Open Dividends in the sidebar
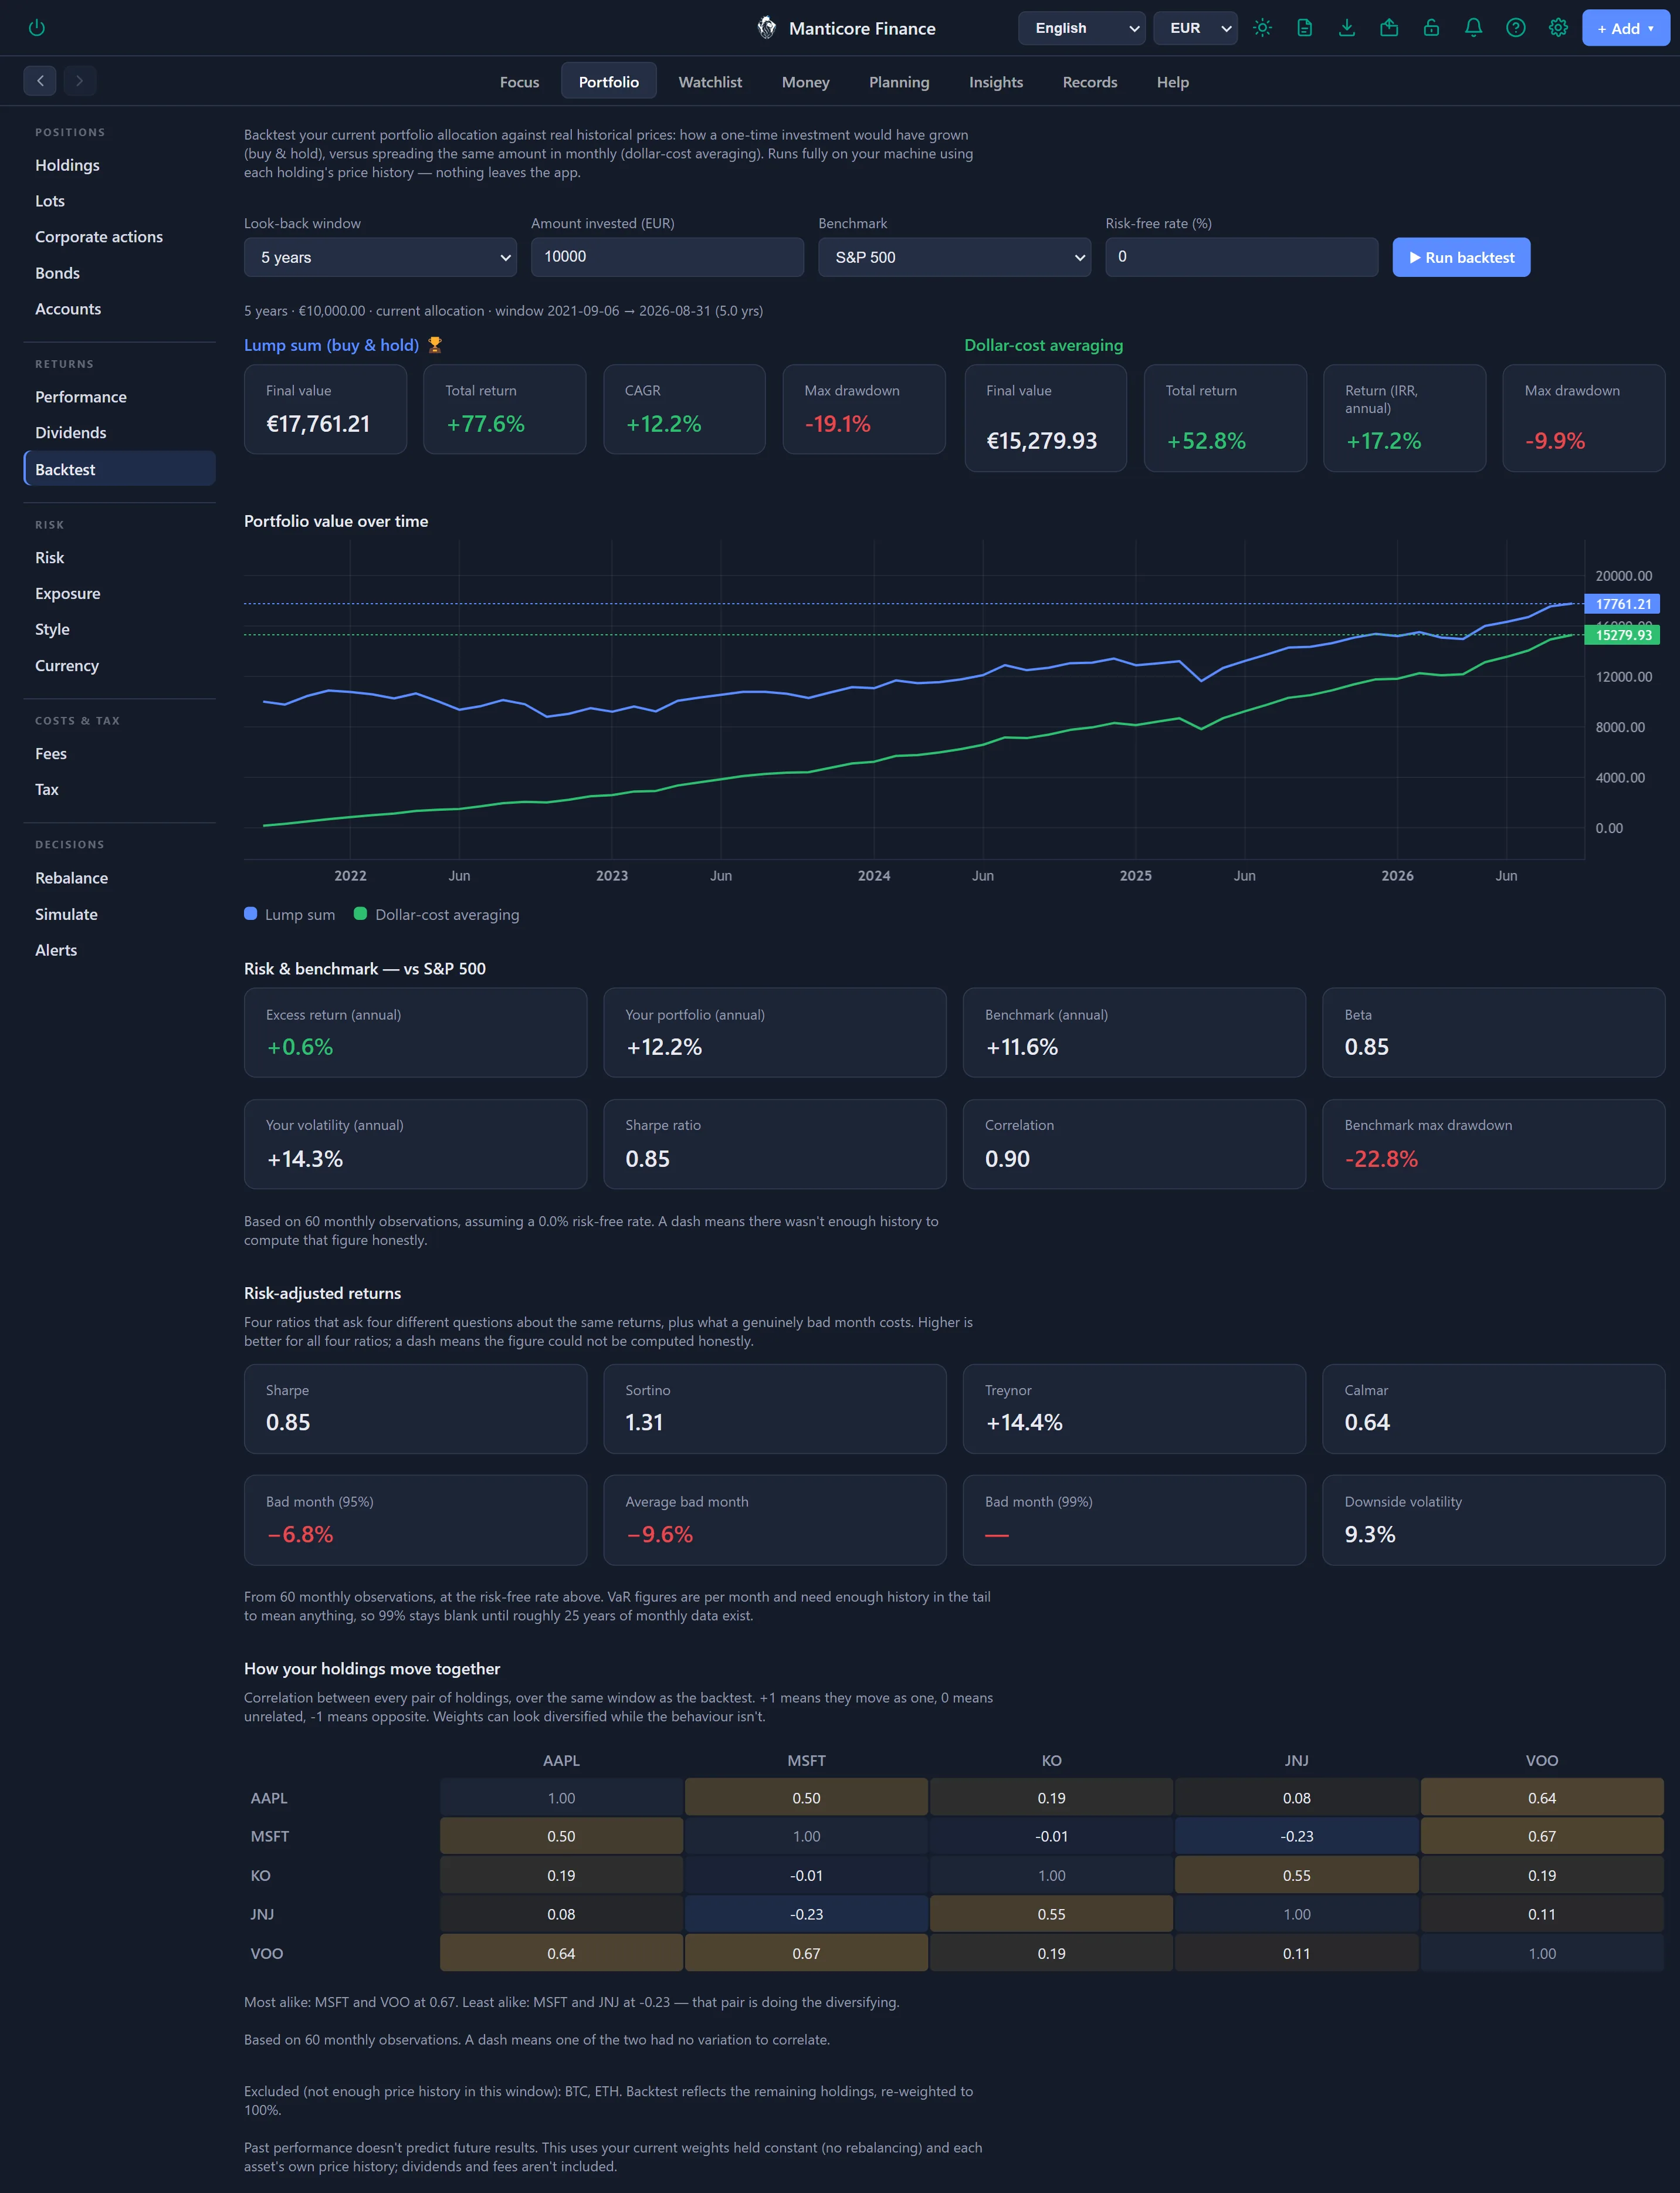The height and width of the screenshot is (2193, 1680). (x=119, y=433)
